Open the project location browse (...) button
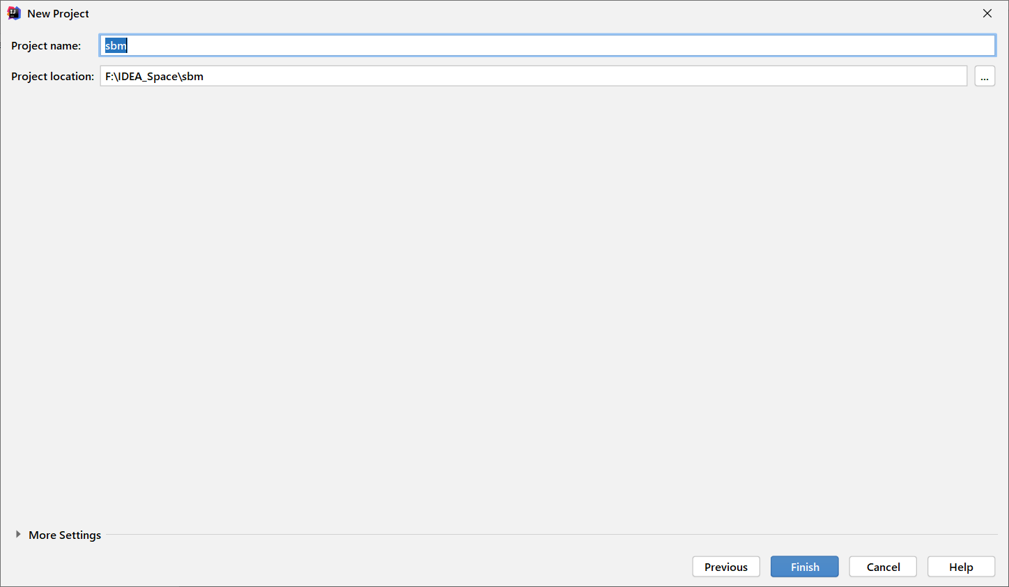The width and height of the screenshot is (1009, 587). point(985,76)
